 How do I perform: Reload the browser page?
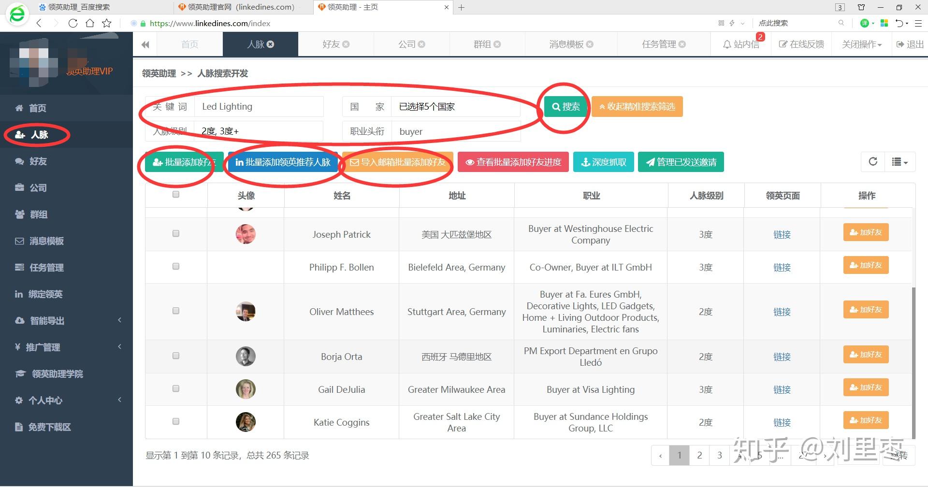73,23
